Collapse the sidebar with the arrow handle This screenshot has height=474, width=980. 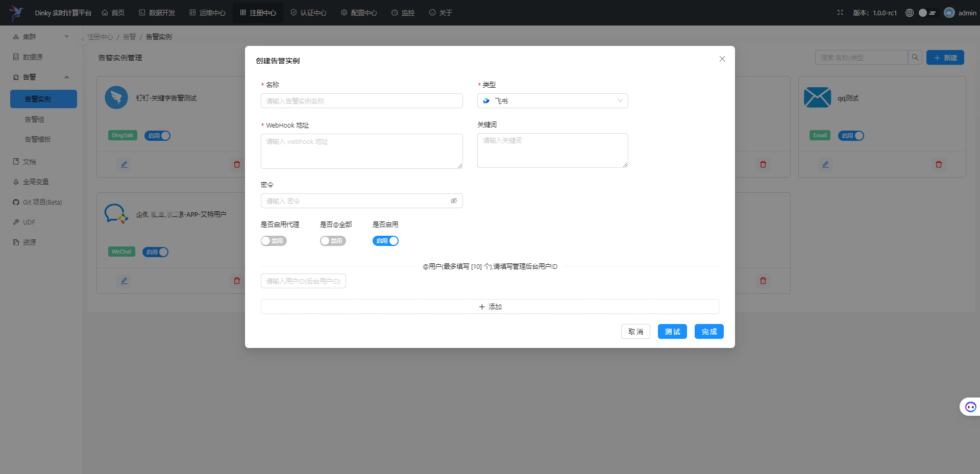(x=83, y=39)
